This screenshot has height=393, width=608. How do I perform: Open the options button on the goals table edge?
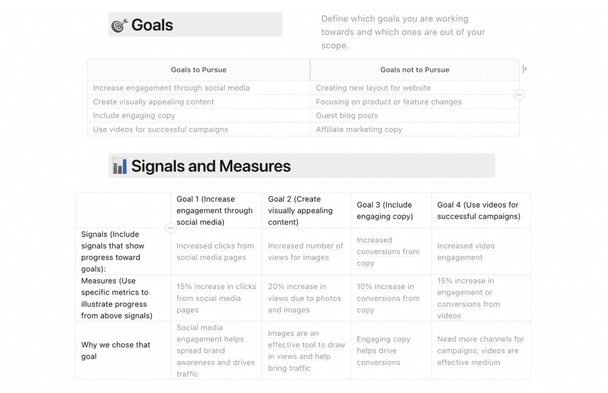click(519, 95)
